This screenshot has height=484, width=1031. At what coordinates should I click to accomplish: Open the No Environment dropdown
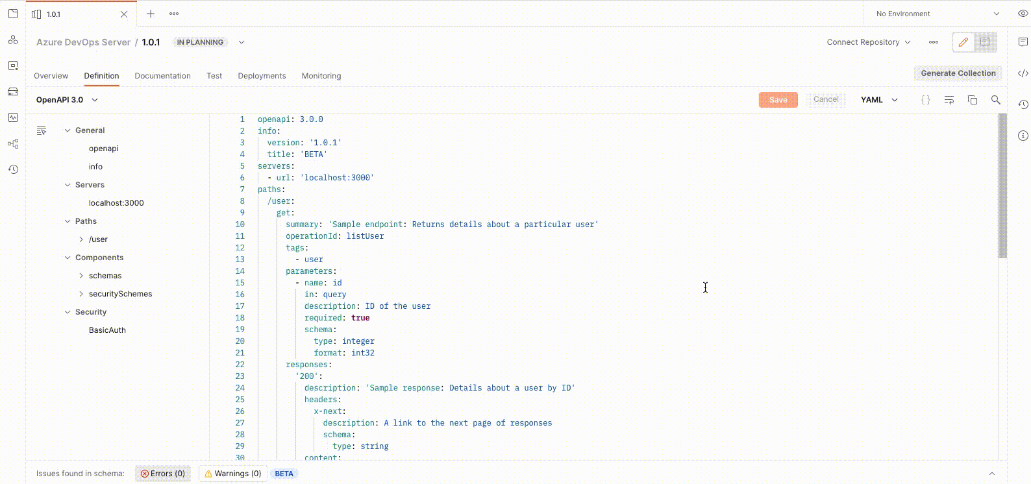[x=937, y=14]
